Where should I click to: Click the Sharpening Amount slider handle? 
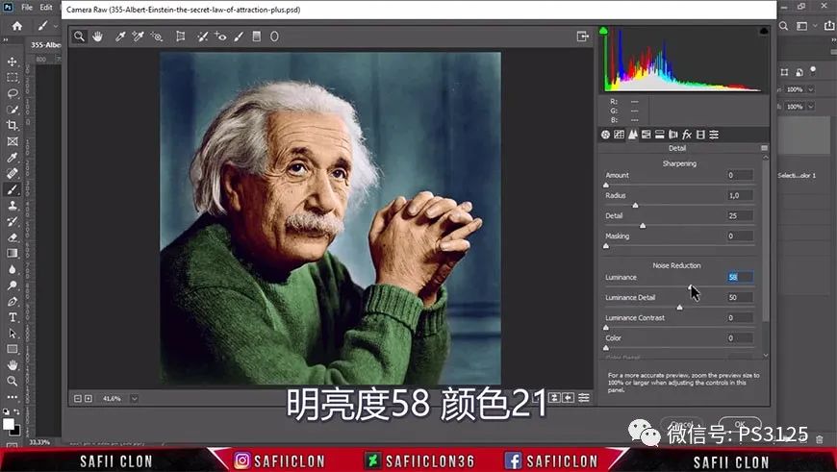pos(606,186)
